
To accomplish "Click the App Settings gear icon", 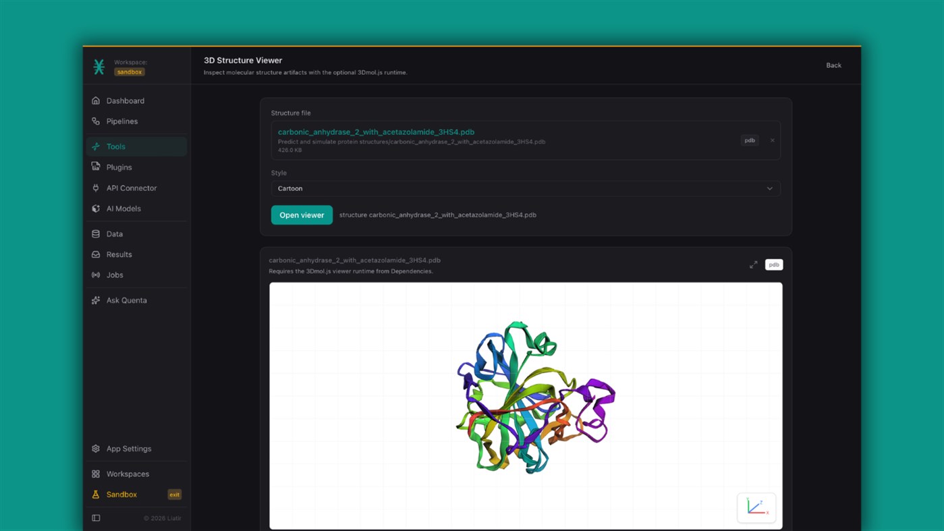I will tap(96, 449).
